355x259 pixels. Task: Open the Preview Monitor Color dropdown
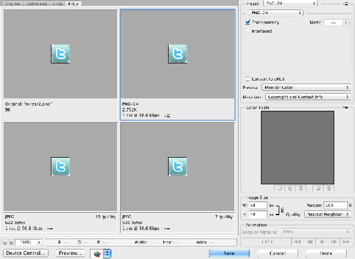pos(306,87)
